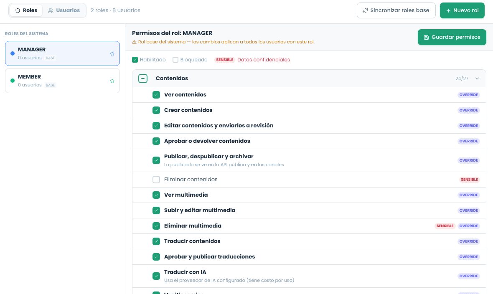Click '2 roles · 8 usuarios' summary text

[115, 10]
